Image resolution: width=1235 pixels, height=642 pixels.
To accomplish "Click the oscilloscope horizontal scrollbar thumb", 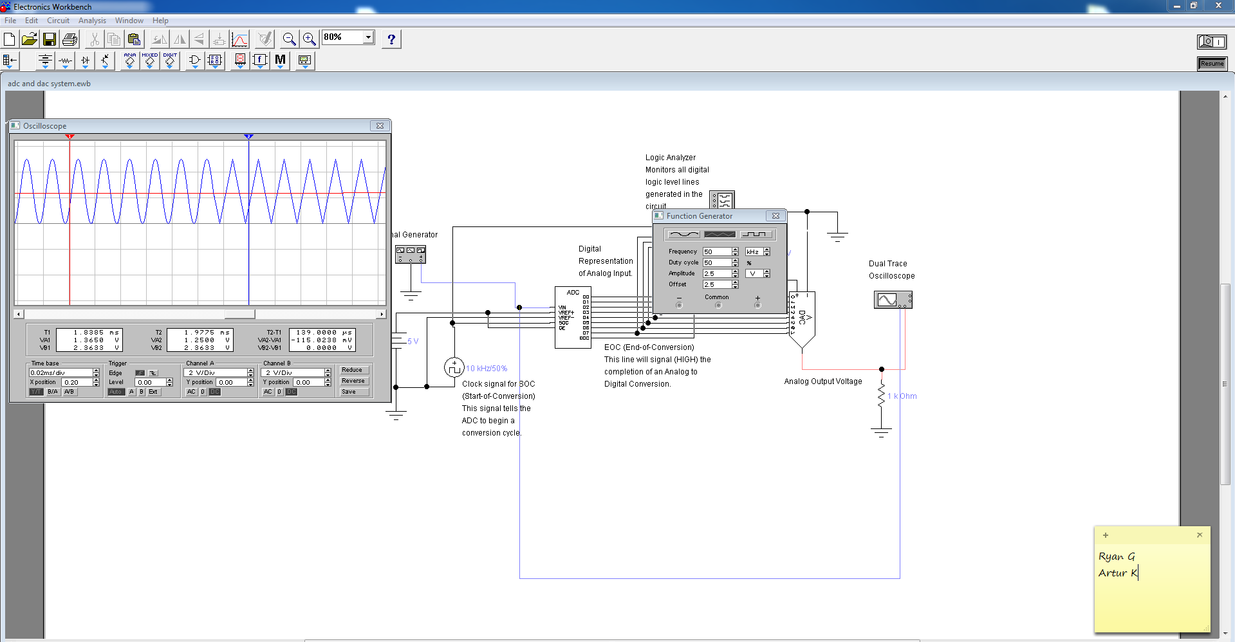I will [239, 314].
